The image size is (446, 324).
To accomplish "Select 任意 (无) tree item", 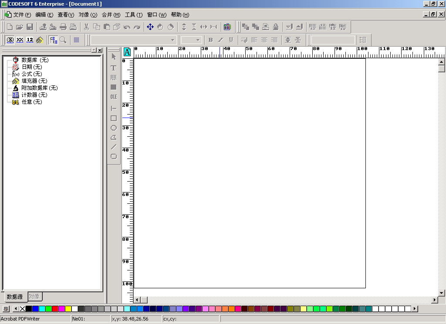I will (32, 102).
